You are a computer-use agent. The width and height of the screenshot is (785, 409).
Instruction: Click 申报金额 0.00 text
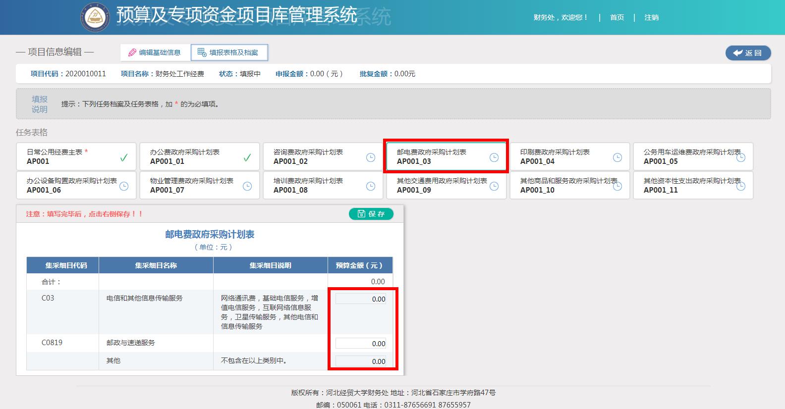pyautogui.click(x=310, y=74)
